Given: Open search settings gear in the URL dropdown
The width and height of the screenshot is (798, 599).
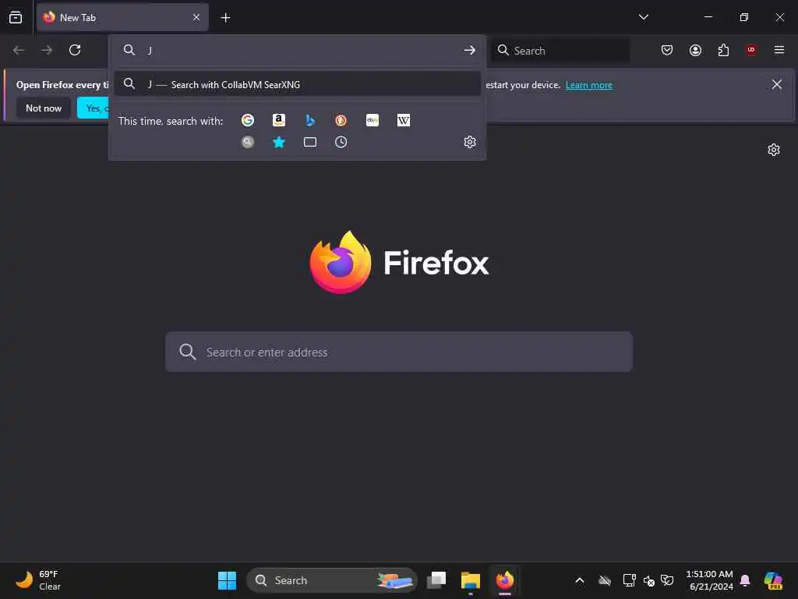Looking at the screenshot, I should (470, 142).
